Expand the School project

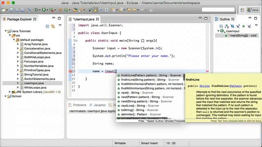6,96
